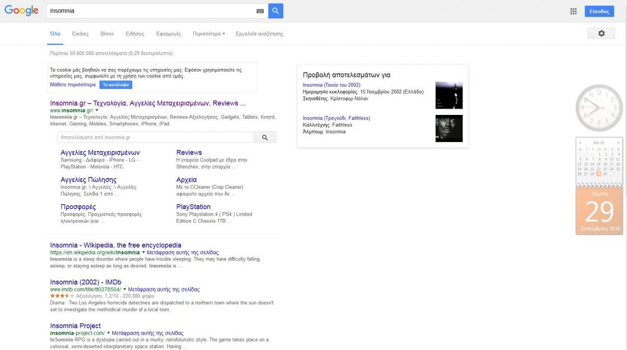Open the Αγγελίες Πώλησης sitelink
Image resolution: width=627 pixels, height=350 pixels.
pyautogui.click(x=88, y=180)
